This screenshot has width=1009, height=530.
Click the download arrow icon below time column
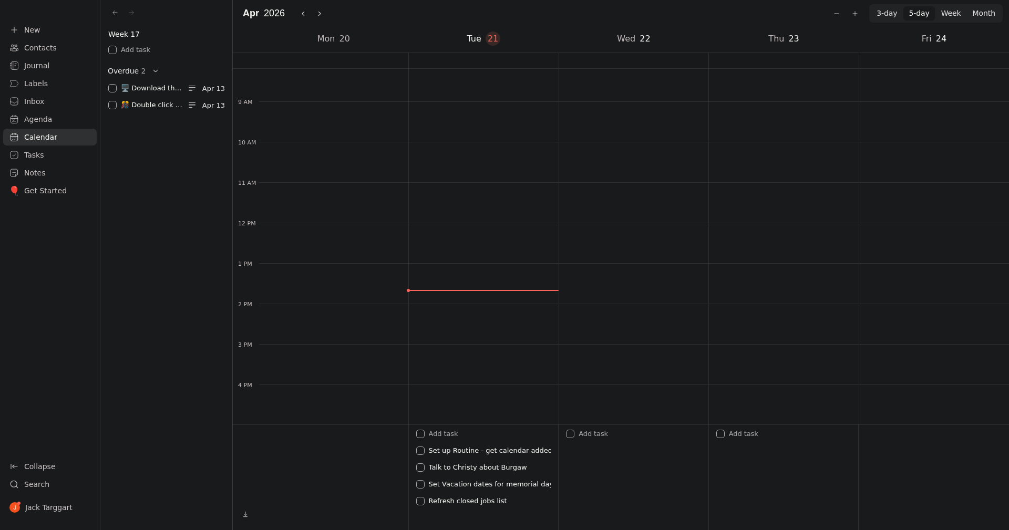[245, 514]
